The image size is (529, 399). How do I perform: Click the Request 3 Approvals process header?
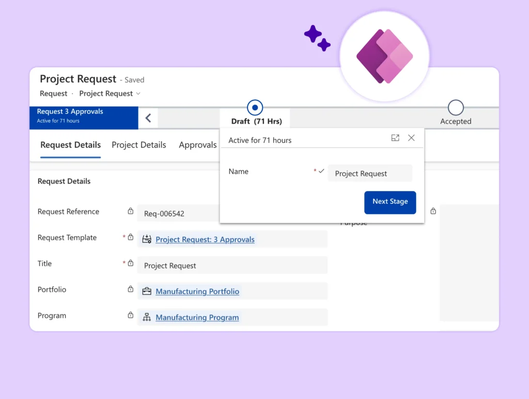tap(84, 118)
